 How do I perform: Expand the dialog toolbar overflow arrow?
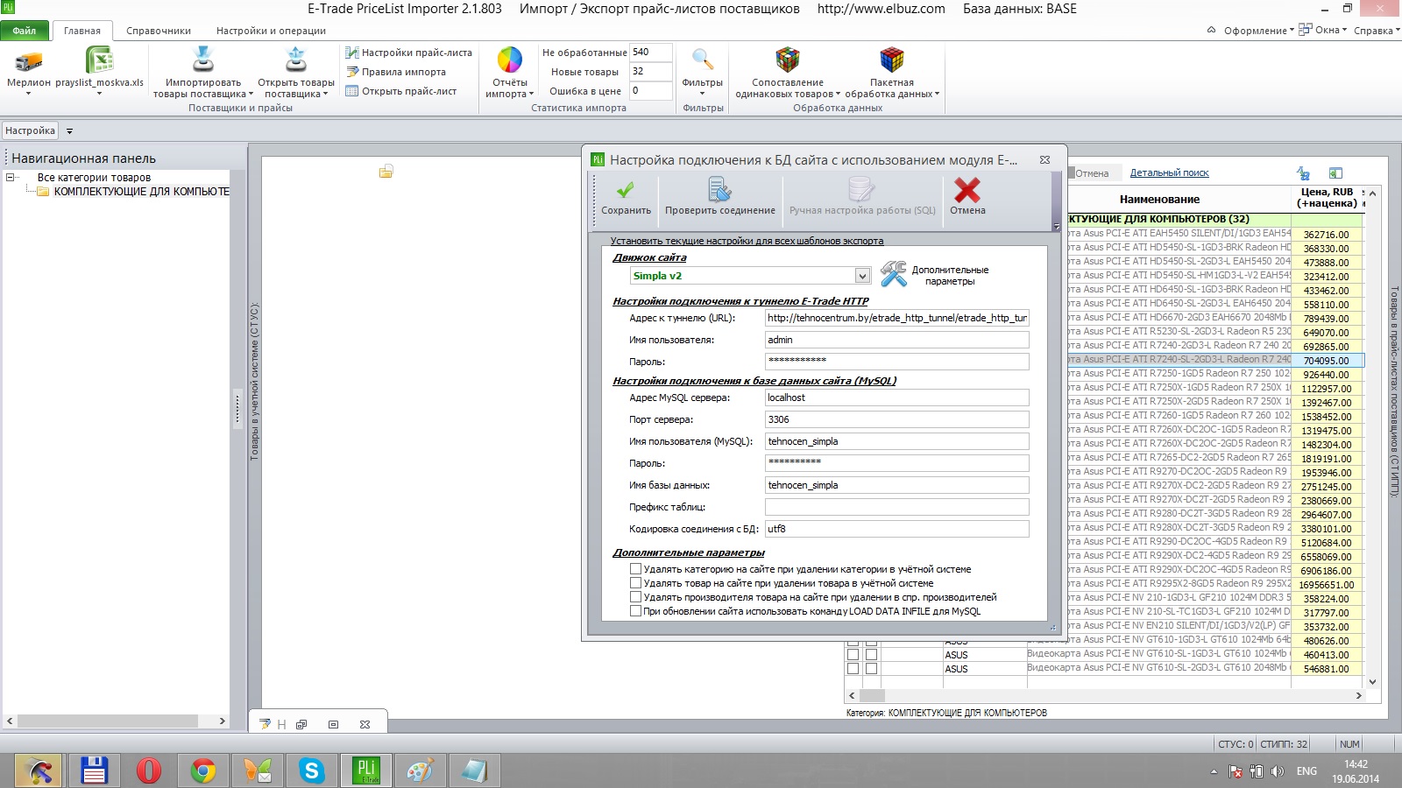1056,227
